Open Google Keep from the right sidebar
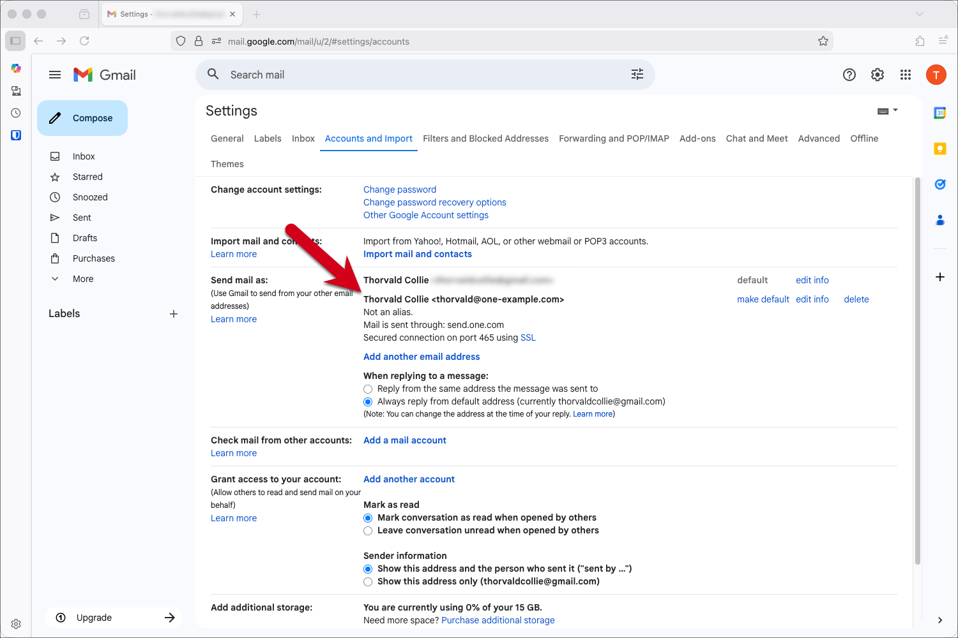Image resolution: width=958 pixels, height=638 pixels. click(939, 148)
